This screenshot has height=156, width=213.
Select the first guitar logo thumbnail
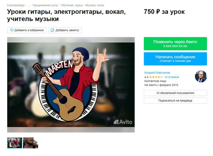click(15, 143)
